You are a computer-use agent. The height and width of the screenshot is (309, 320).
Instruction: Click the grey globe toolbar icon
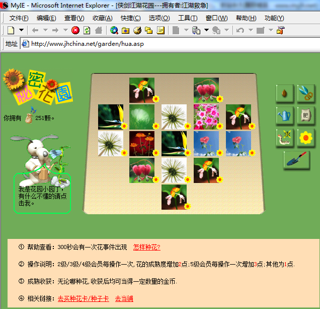click(x=216, y=30)
